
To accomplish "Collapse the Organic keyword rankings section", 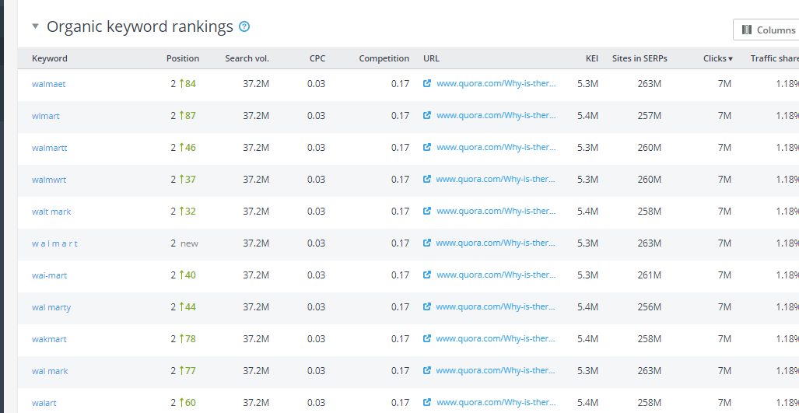I will (x=35, y=26).
